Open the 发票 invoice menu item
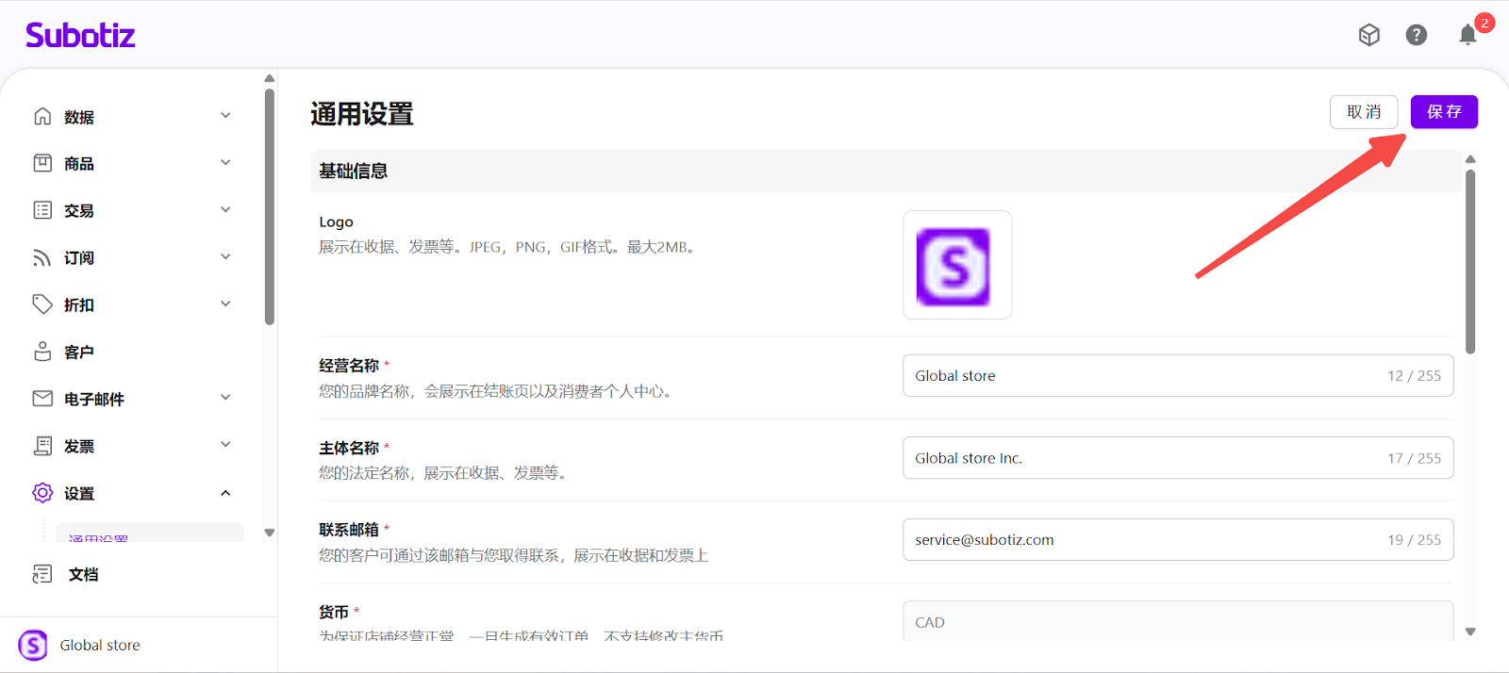The height and width of the screenshot is (673, 1509). (x=79, y=447)
